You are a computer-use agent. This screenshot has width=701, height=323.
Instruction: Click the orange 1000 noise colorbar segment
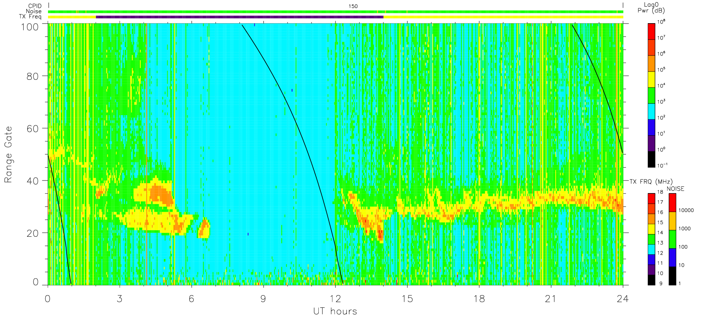[x=672, y=221]
